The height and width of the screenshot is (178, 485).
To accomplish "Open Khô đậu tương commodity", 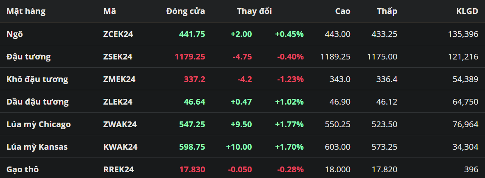I will tap(37, 79).
